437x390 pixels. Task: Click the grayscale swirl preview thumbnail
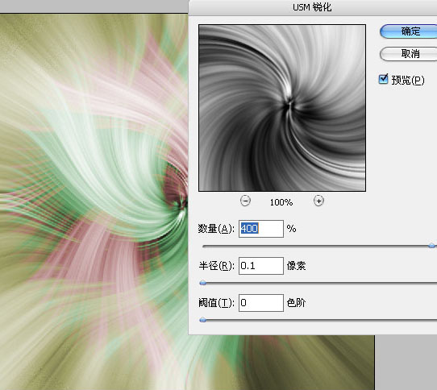click(282, 108)
